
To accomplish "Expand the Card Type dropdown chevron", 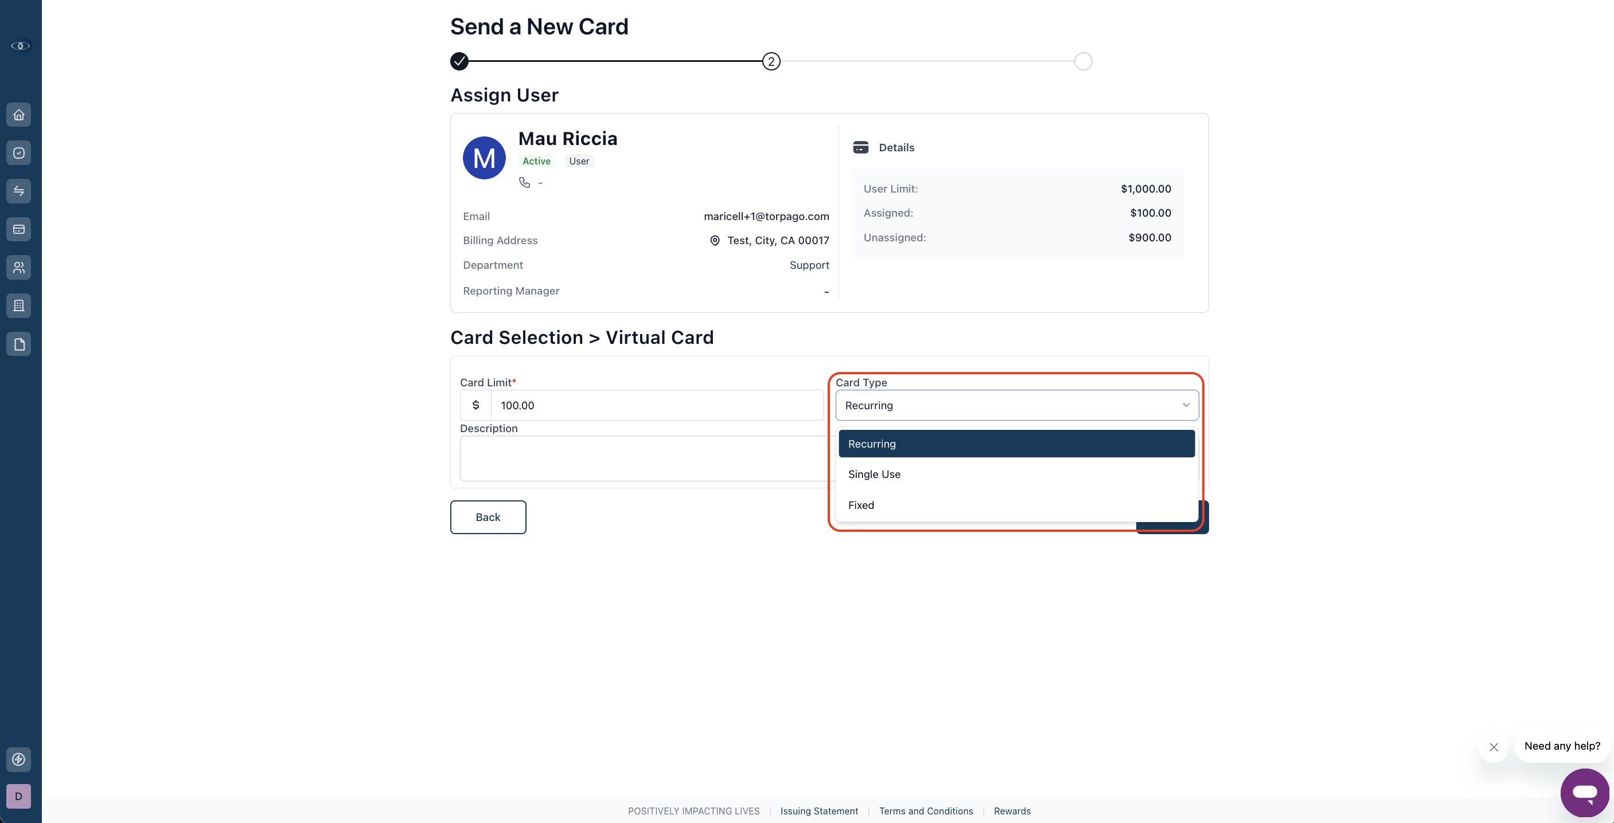I will (x=1186, y=405).
